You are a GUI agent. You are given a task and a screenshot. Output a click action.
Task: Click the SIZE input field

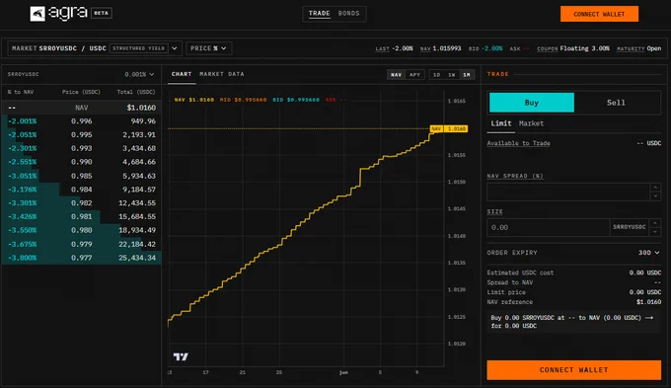(549, 227)
